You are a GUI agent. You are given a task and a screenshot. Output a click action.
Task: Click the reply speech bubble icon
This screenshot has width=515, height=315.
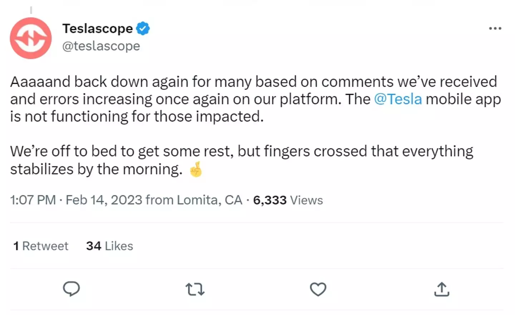[72, 289]
